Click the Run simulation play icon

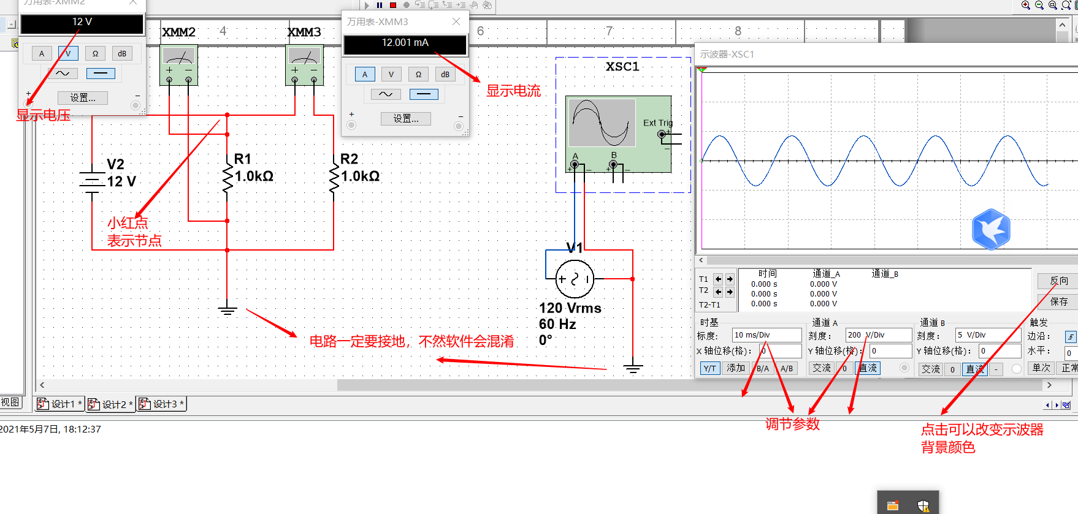pyautogui.click(x=367, y=5)
